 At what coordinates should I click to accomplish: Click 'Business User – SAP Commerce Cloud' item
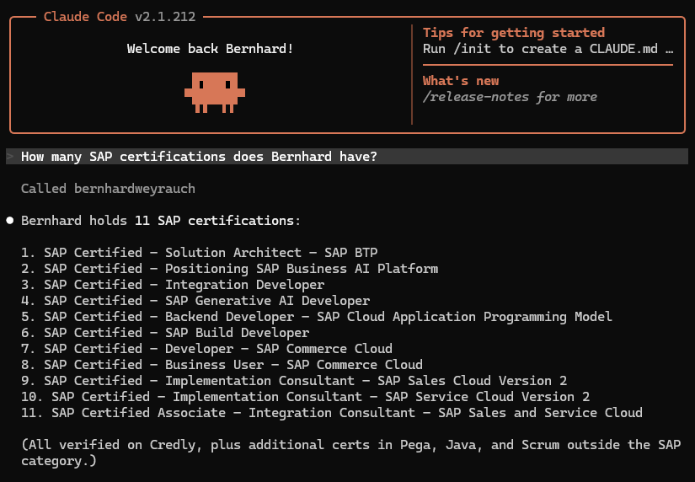[222, 364]
